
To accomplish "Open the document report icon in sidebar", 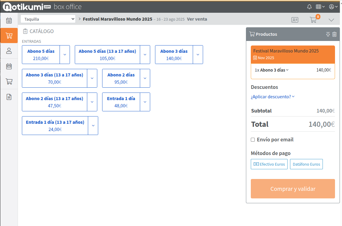I will pos(9,97).
